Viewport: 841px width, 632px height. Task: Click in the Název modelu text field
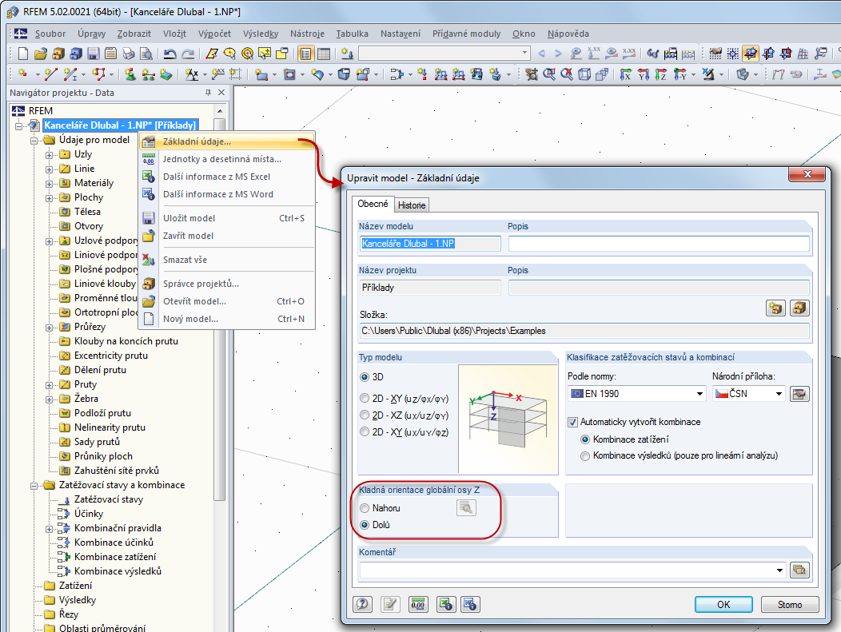[x=429, y=244]
